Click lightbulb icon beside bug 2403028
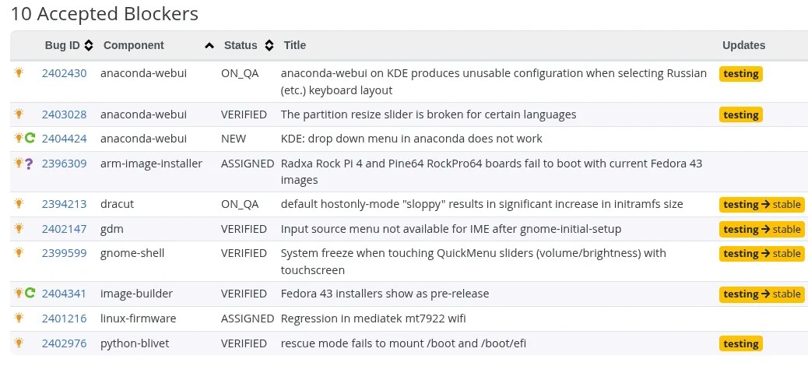This screenshot has width=808, height=366. 19,114
